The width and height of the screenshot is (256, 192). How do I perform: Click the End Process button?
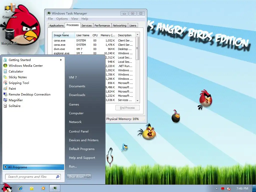[x=127, y=108]
